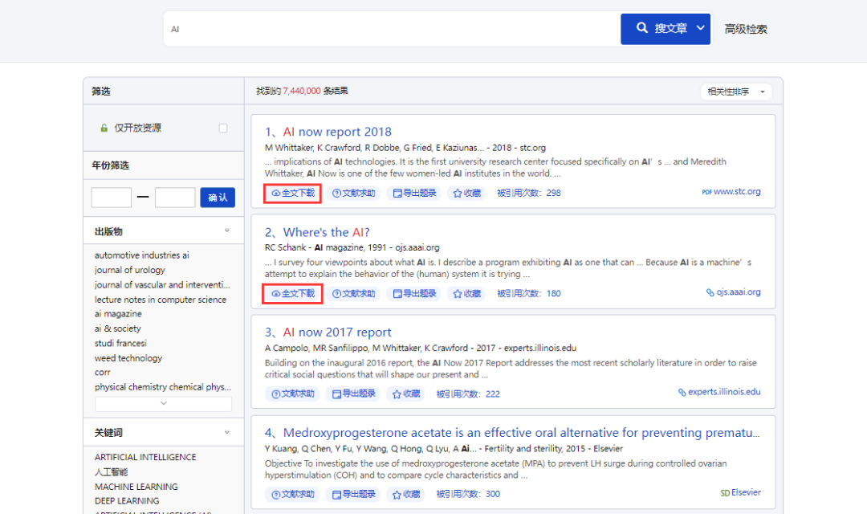Click 文献求助 for AI now 2017 report
The width and height of the screenshot is (867, 514).
click(293, 394)
